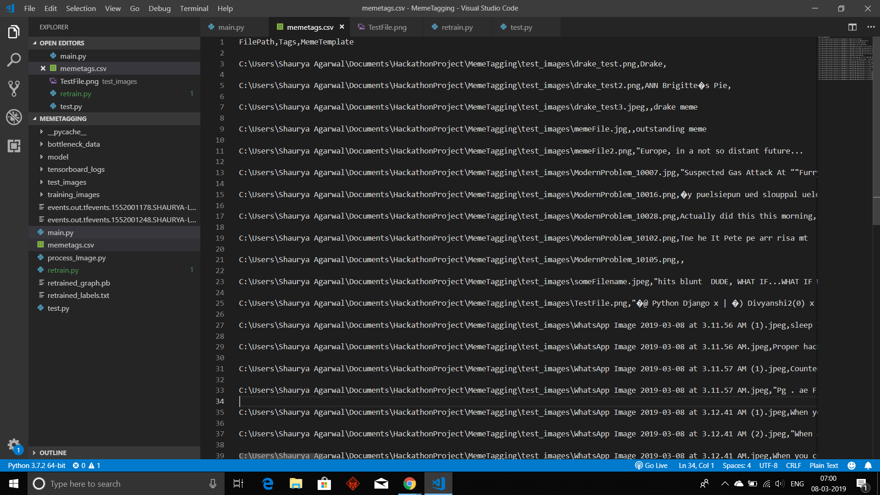Change end of line sequence CRLF
The width and height of the screenshot is (880, 495).
tap(793, 466)
